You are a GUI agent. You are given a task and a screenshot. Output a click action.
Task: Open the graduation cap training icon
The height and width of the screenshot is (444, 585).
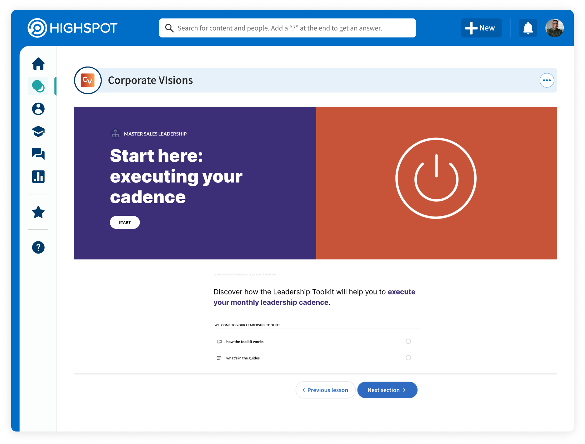[38, 131]
